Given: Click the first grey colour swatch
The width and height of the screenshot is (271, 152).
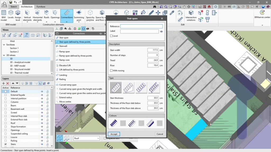Looking at the screenshot, I should 123,123.
